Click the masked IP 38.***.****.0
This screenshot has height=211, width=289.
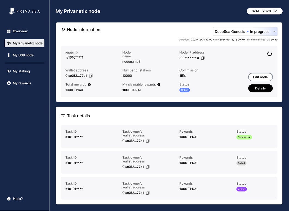point(189,58)
